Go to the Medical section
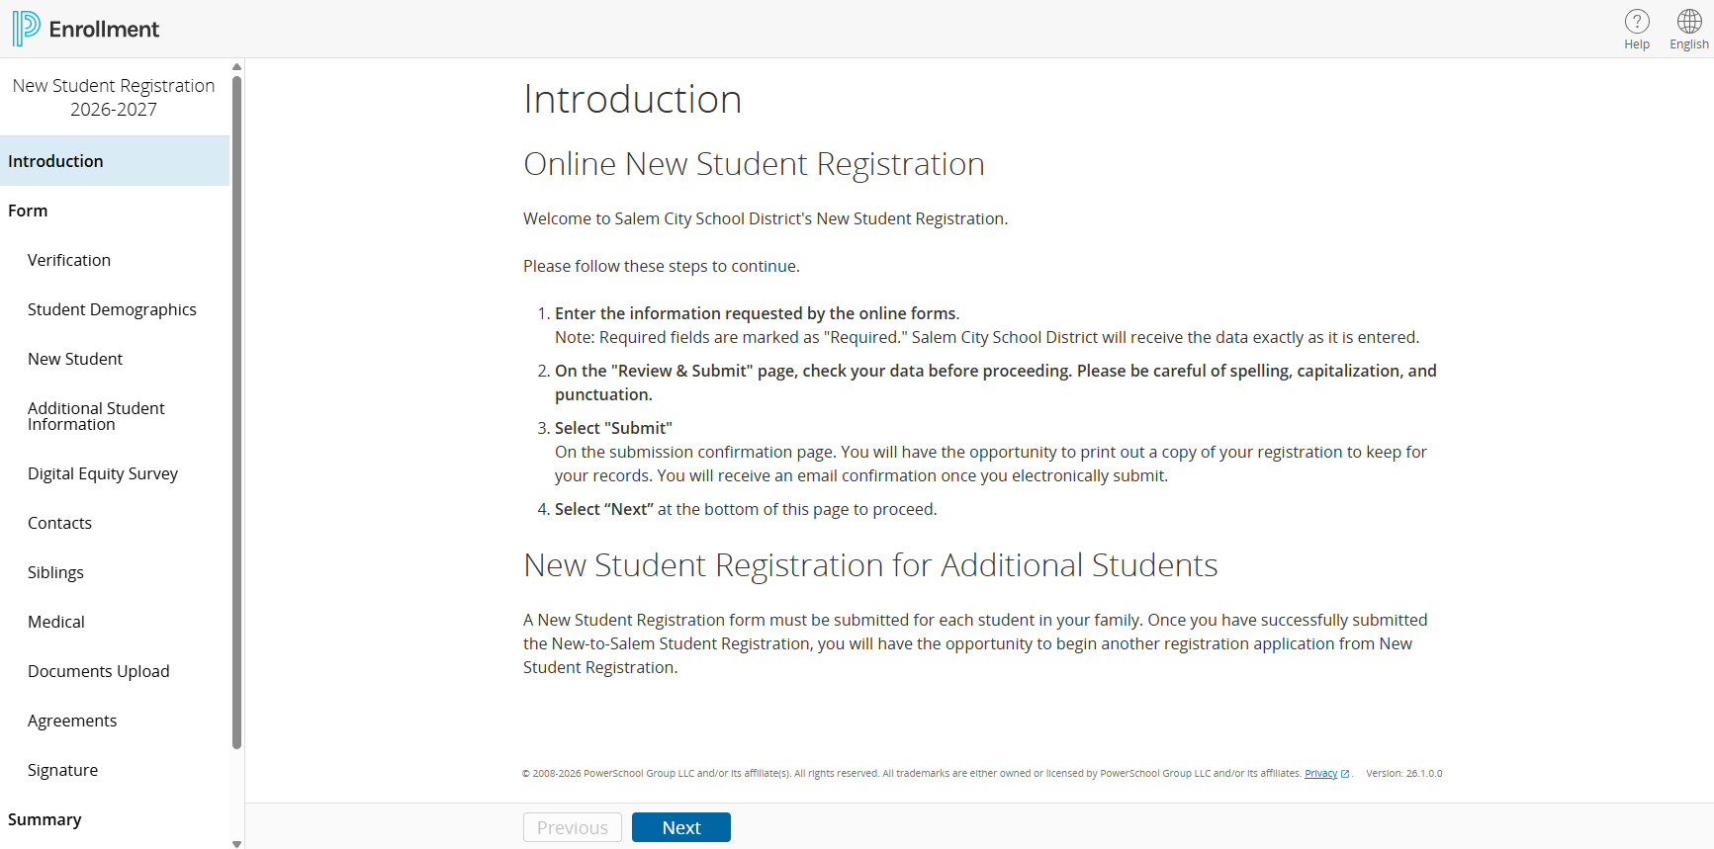Image resolution: width=1714 pixels, height=849 pixels. 56,622
